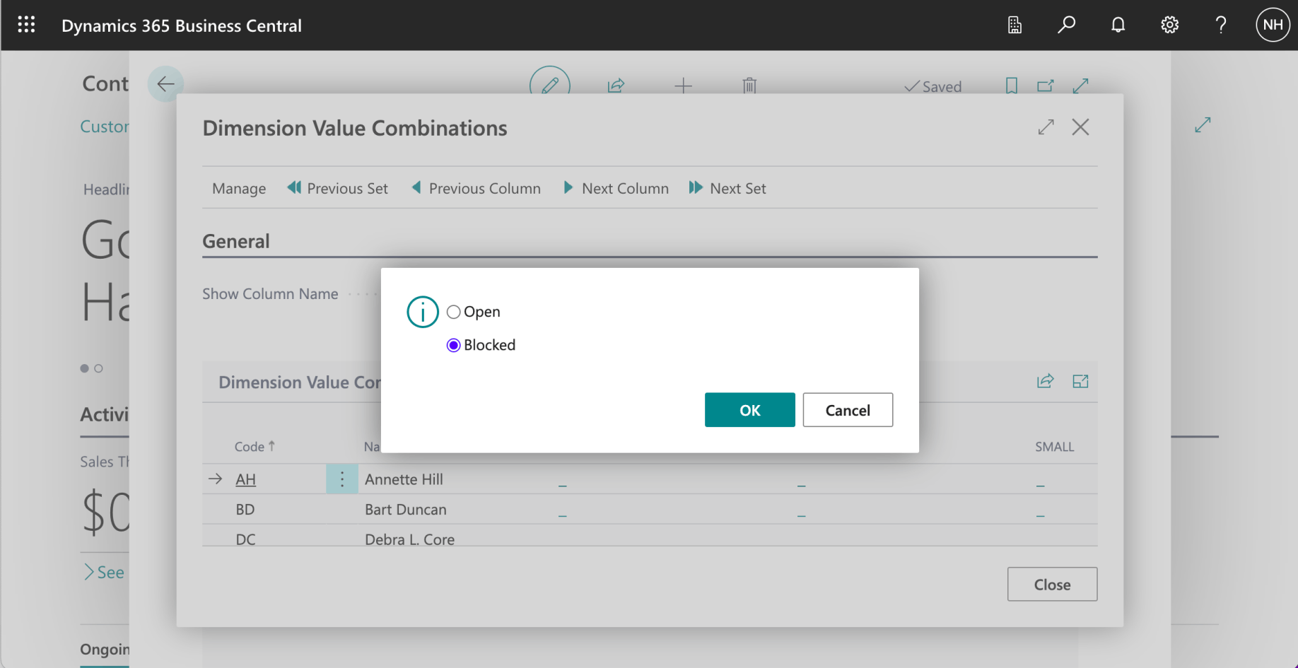Open the settings gear icon
The height and width of the screenshot is (668, 1298).
coord(1169,25)
